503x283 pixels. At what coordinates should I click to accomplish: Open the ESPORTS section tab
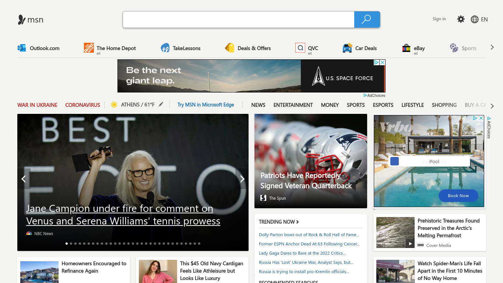pos(383,105)
